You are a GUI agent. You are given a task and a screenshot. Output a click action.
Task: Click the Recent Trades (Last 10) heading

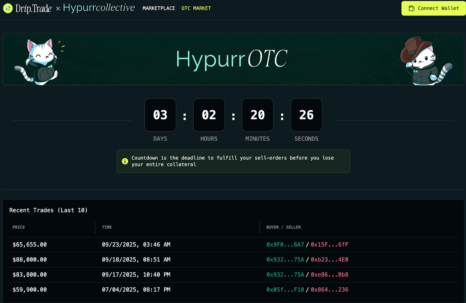[48, 210]
